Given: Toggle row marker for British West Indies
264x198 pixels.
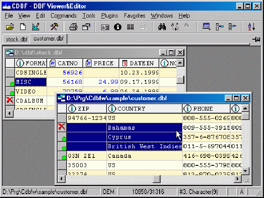Looking at the screenshot, I should coord(62,146).
